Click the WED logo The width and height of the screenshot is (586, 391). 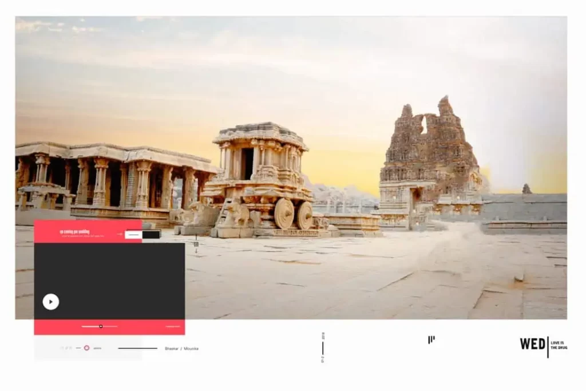tap(532, 344)
